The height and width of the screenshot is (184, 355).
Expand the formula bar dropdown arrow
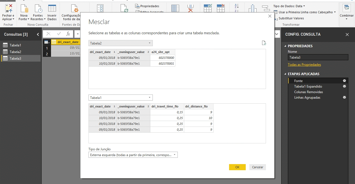point(277,34)
